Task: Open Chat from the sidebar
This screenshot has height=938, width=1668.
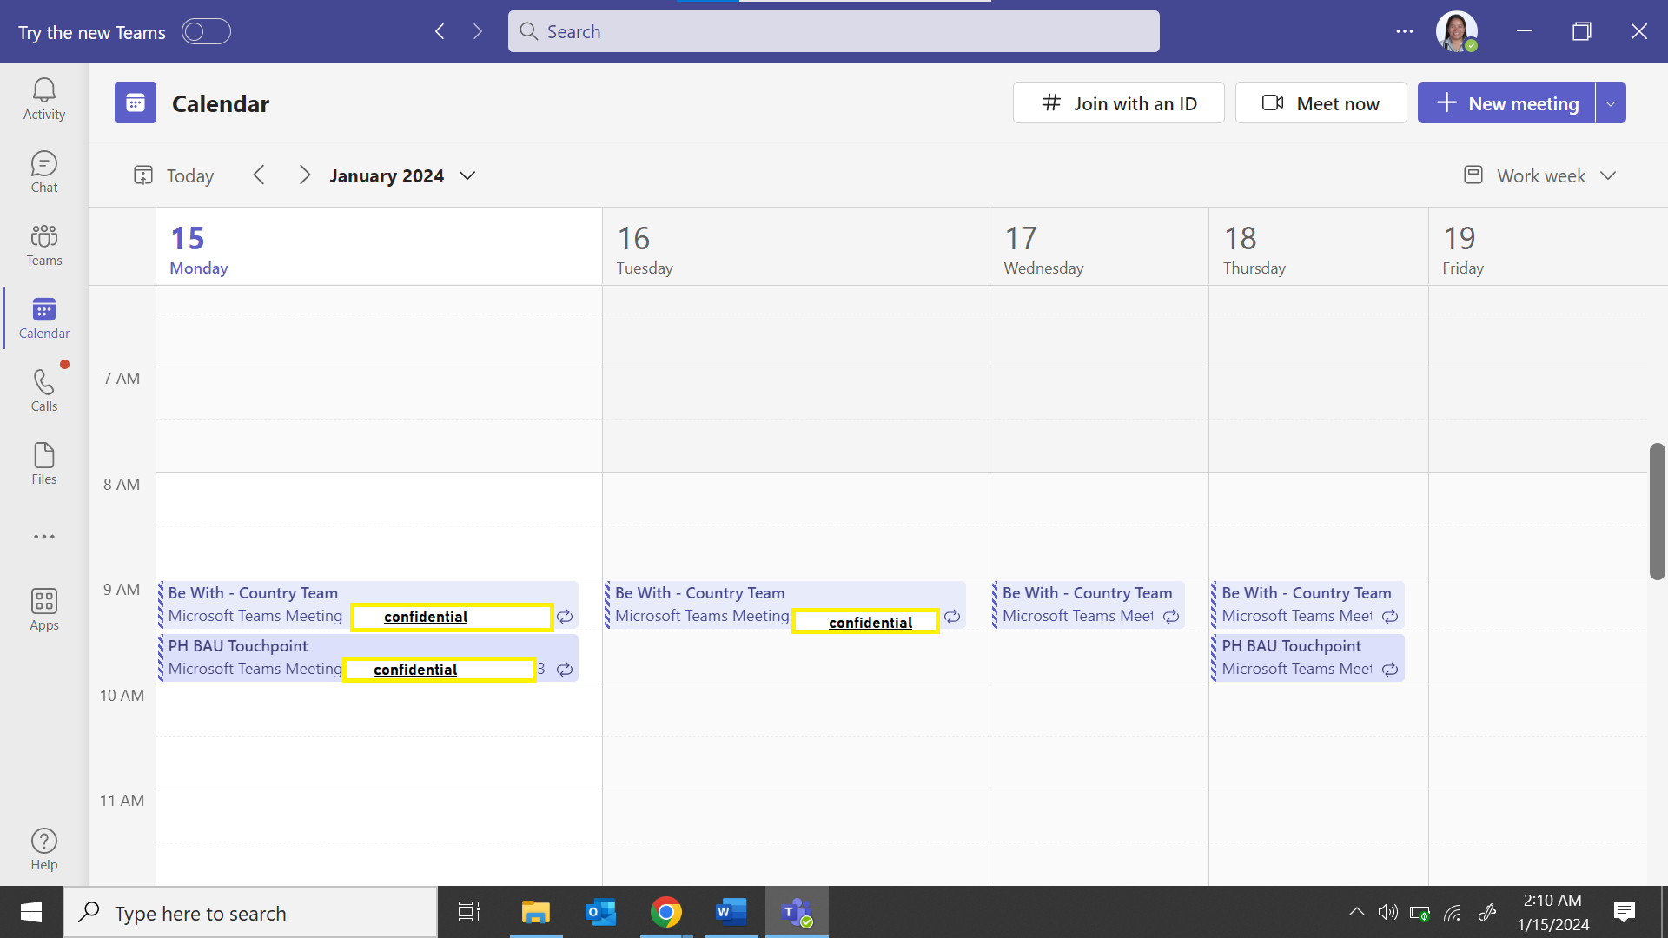Action: tap(44, 172)
